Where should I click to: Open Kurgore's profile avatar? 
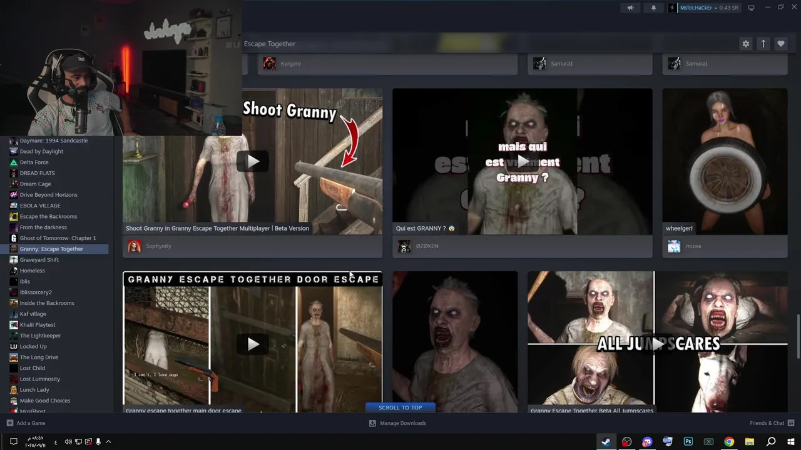[x=269, y=63]
